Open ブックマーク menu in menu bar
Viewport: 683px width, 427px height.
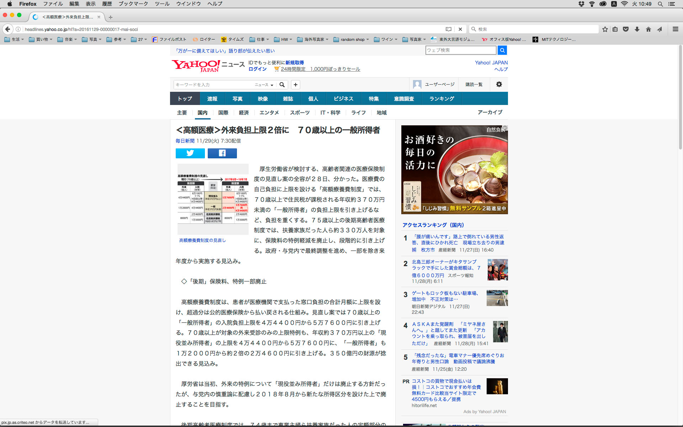pos(133,4)
